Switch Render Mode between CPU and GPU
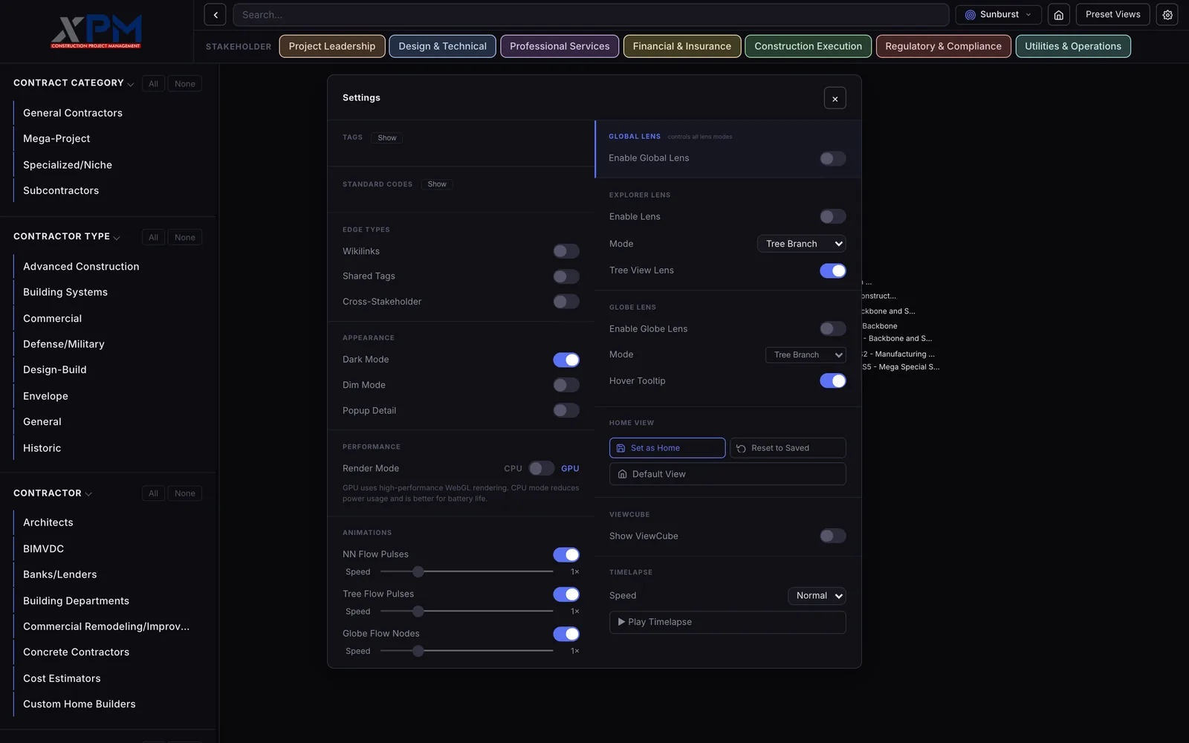 click(541, 468)
